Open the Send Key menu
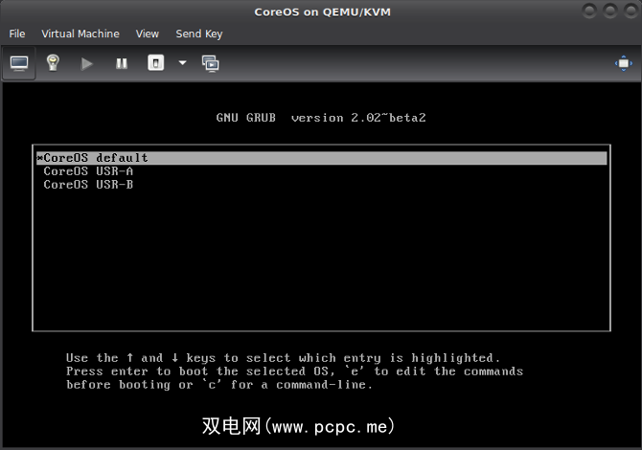642x450 pixels. tap(199, 34)
